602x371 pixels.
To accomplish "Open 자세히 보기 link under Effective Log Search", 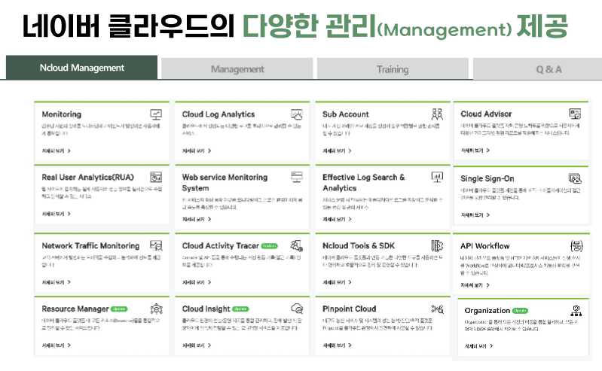I will pos(337,219).
